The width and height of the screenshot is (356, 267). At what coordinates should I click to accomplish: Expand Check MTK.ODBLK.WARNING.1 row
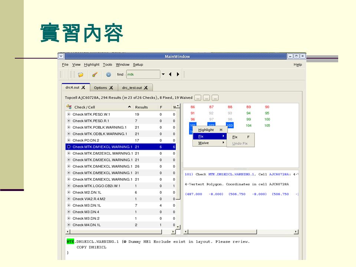tap(69, 134)
